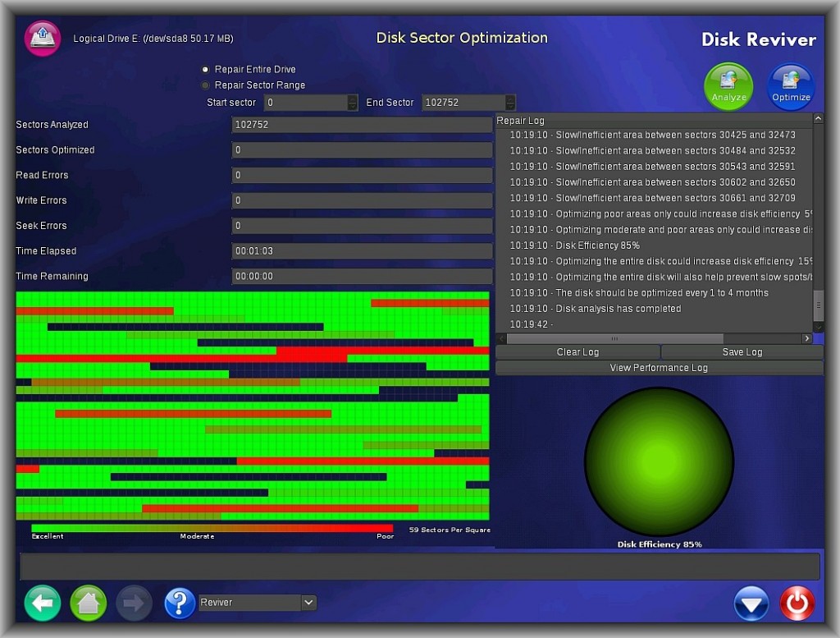This screenshot has width=840, height=638.
Task: Select log line 'Disk analysis has completed'
Action: [x=596, y=309]
